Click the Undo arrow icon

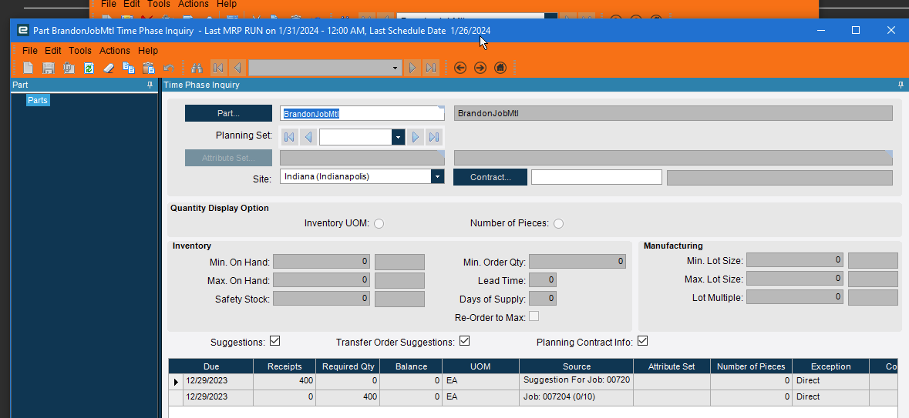169,68
